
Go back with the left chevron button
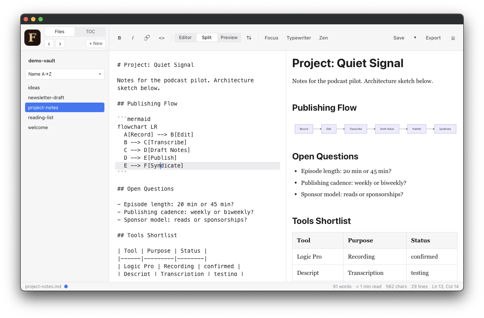coord(49,44)
